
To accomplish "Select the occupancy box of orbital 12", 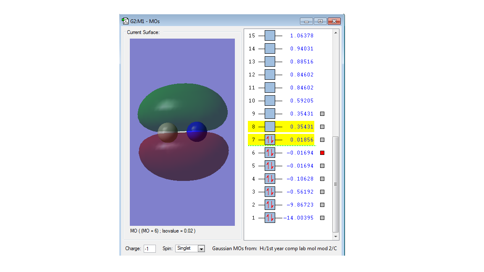I will tap(270, 74).
